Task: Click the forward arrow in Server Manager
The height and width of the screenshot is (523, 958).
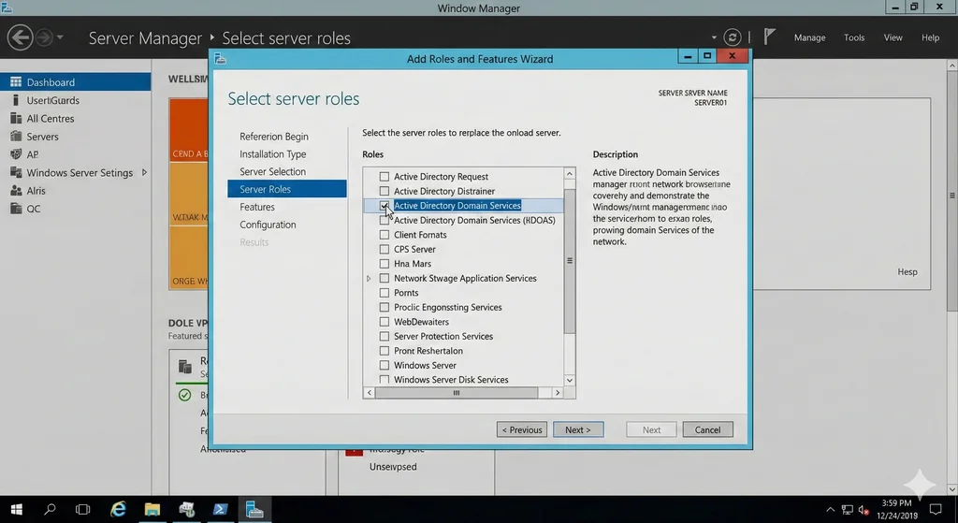Action: (x=43, y=37)
